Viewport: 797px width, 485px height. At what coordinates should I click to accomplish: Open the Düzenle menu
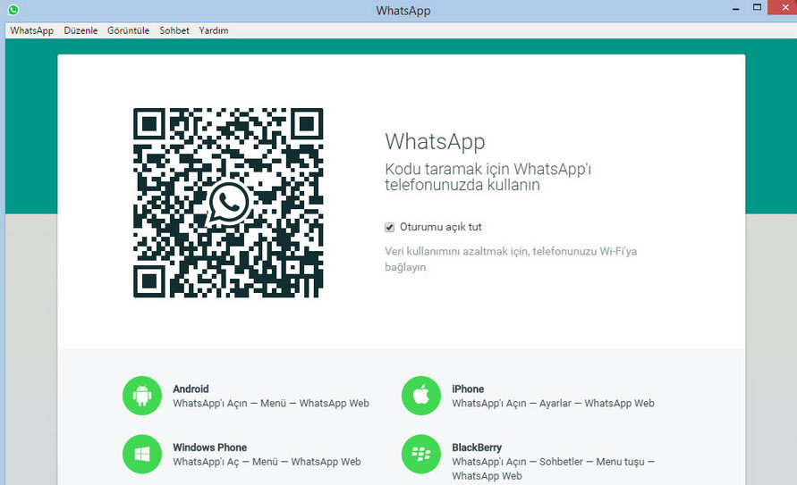pos(81,30)
